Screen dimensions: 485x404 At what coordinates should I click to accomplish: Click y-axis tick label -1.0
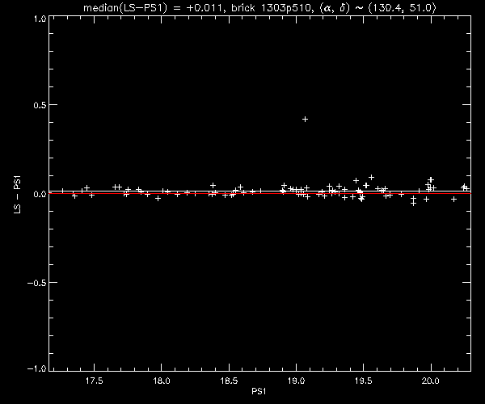coord(37,368)
